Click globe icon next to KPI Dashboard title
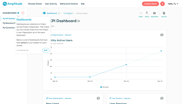Viewport: 182px width, 104px height. 79,21
